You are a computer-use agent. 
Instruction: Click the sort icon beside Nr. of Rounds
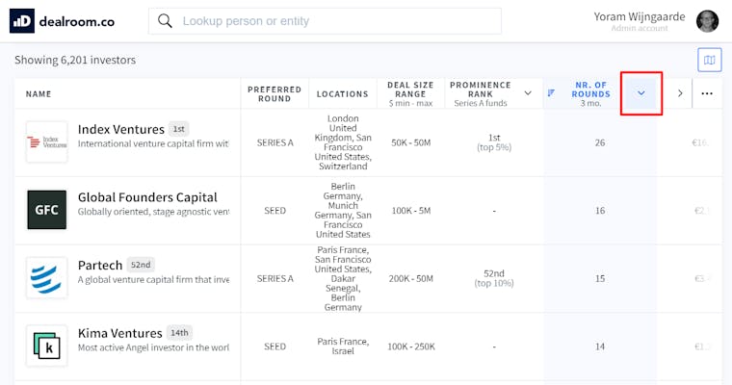pyautogui.click(x=551, y=92)
